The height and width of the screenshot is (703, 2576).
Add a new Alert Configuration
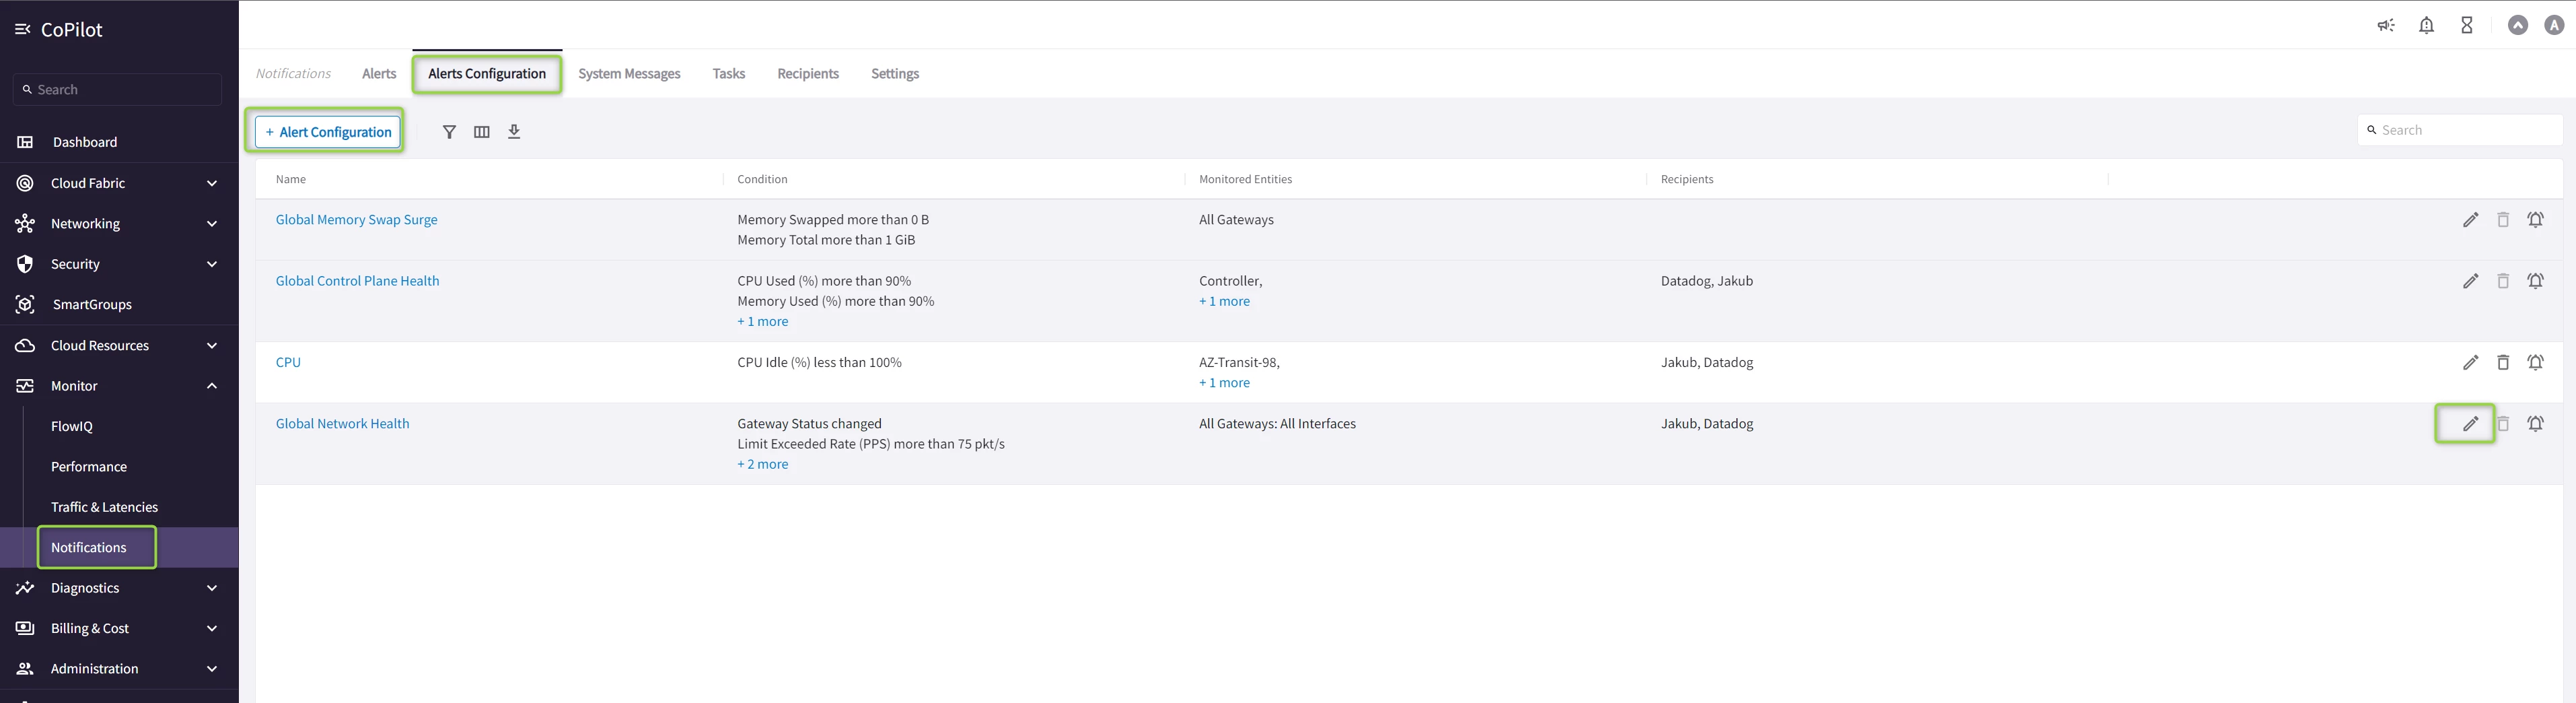pos(328,132)
